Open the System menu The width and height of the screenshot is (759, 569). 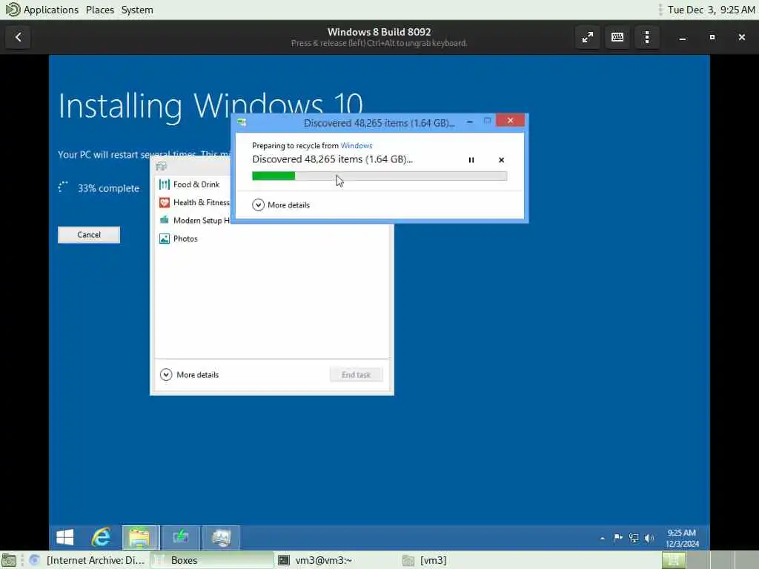137,10
